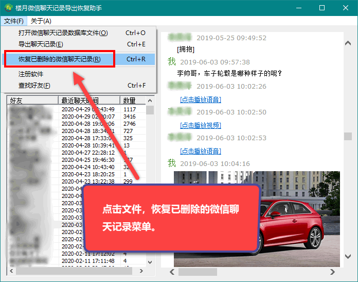The image size is (358, 282).
Task: Sort by 最近聊天时间 column header
Action: point(89,101)
